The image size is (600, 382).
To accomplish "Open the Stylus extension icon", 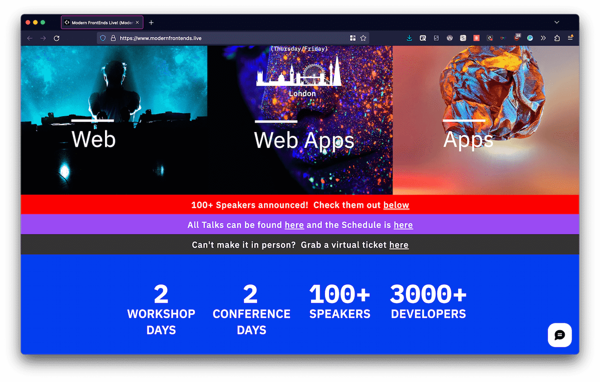I will pos(436,38).
